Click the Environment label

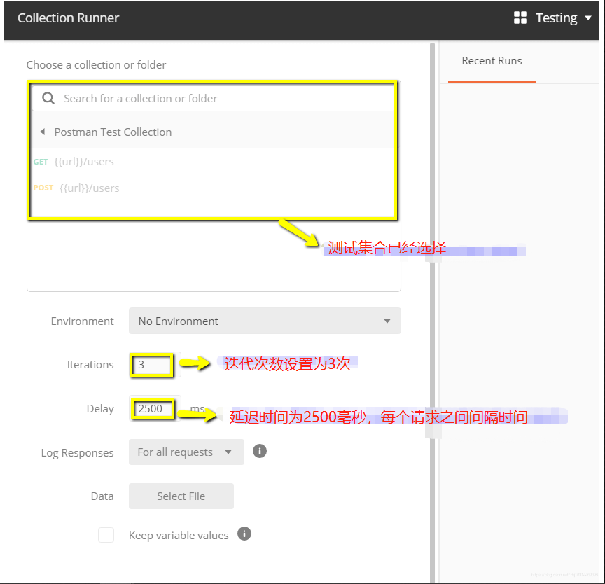tap(82, 321)
